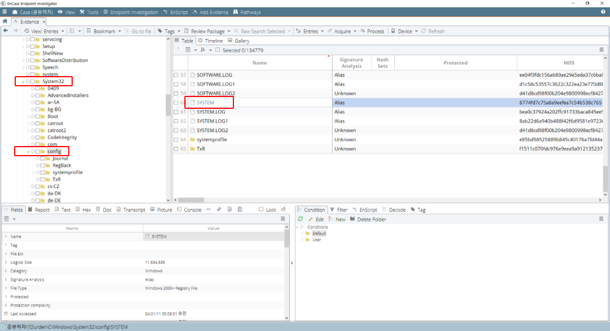
Task: Expand the Default conditions folder
Action: tap(303, 233)
